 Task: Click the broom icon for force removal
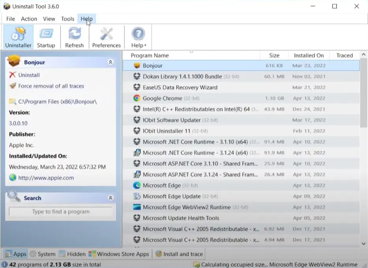click(13, 86)
